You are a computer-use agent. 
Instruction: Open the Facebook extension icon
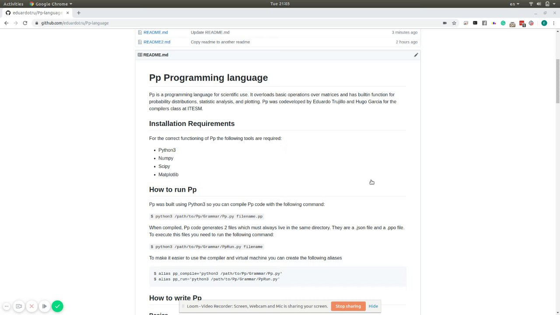pos(484,23)
